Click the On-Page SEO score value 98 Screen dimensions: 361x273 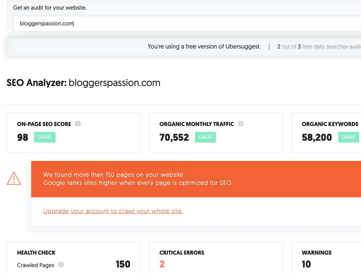coord(23,137)
